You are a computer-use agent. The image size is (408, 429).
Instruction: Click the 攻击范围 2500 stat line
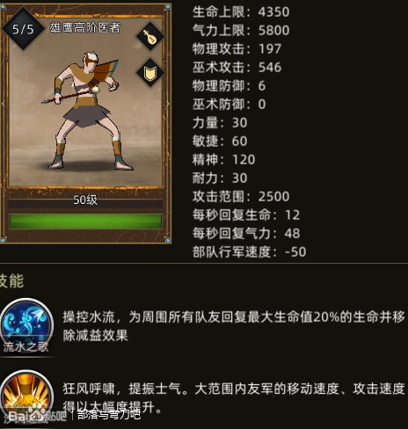[241, 196]
